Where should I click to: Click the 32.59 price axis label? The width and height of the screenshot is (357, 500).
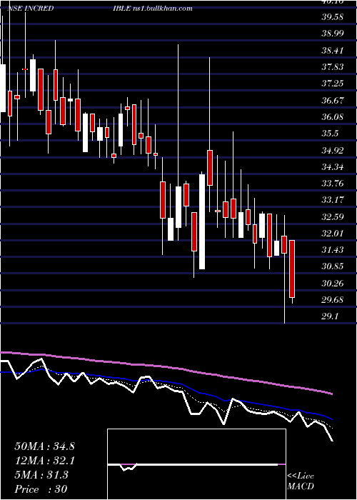[x=333, y=216]
